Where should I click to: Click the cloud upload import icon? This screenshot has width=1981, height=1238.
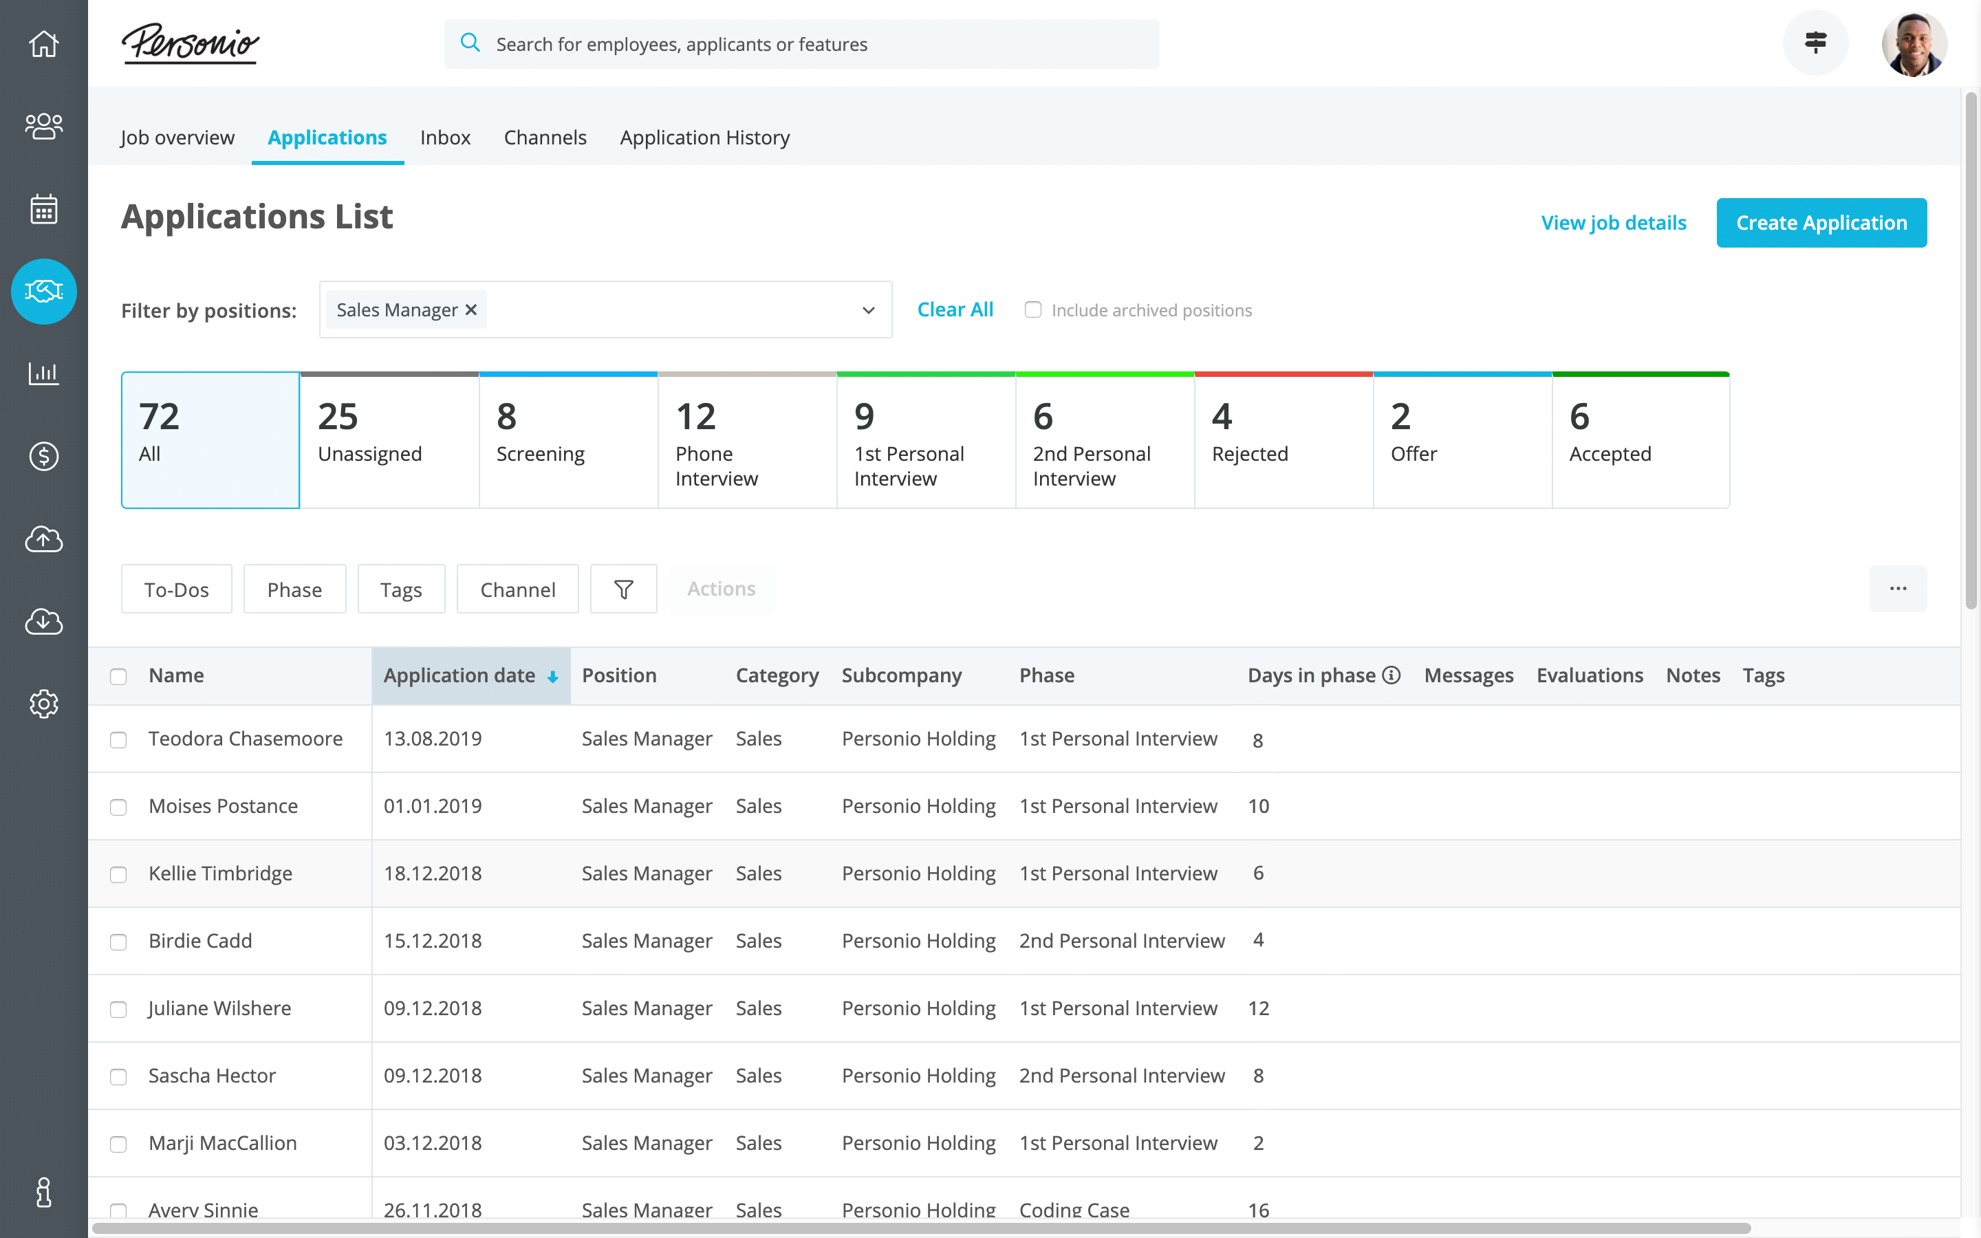[43, 539]
